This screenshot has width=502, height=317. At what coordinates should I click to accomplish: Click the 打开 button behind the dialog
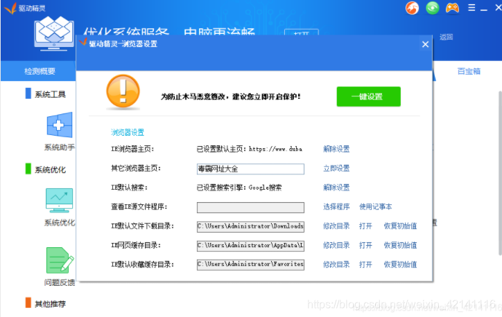click(x=301, y=32)
